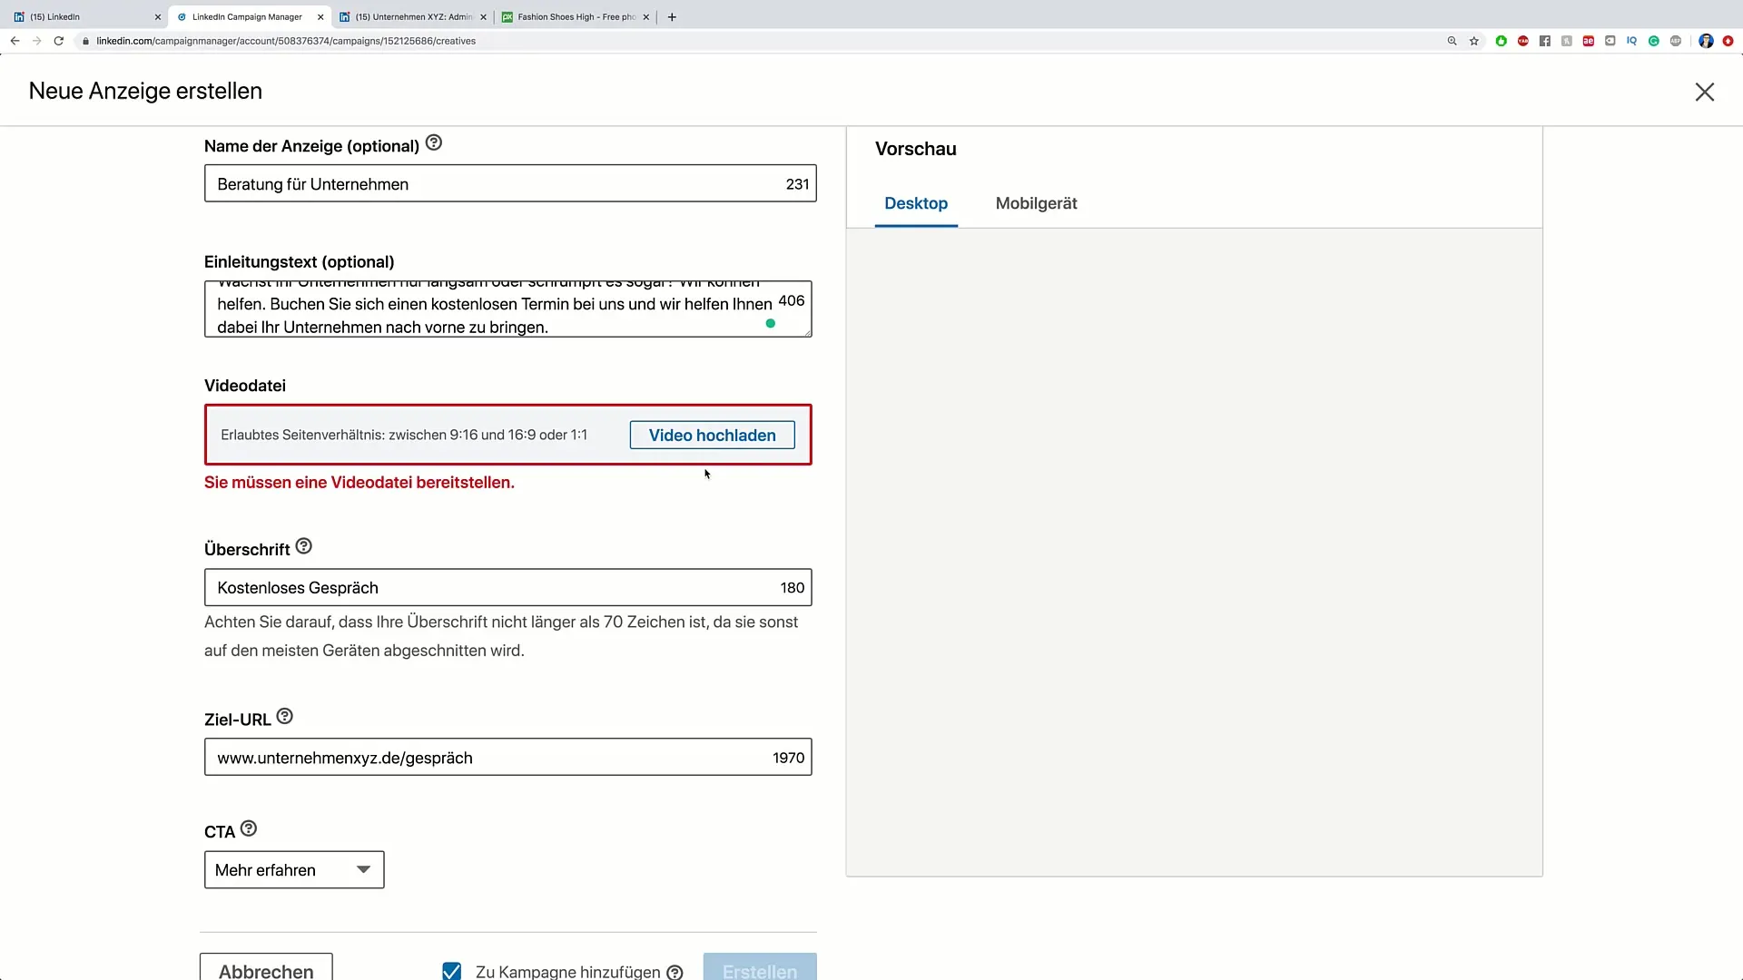This screenshot has width=1743, height=980.
Task: Open help icon next to CTA label
Action: [249, 828]
